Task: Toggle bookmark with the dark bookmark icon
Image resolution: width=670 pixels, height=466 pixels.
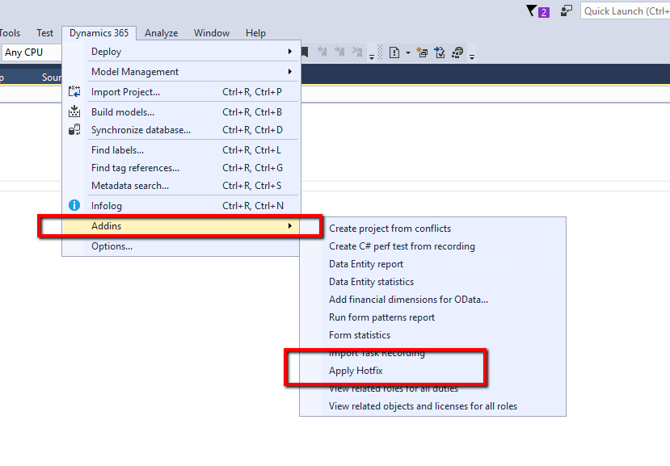Action: (305, 52)
